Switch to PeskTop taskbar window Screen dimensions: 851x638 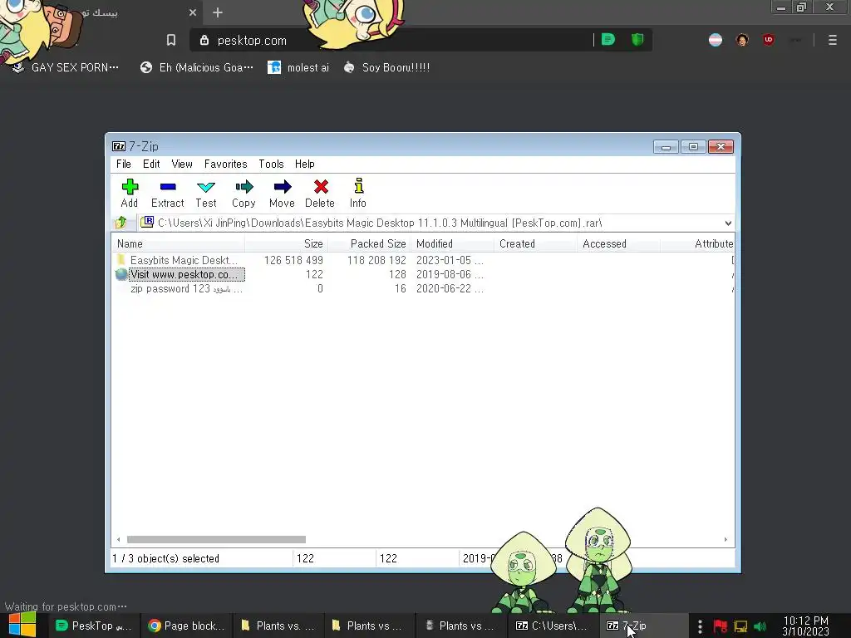[95, 626]
